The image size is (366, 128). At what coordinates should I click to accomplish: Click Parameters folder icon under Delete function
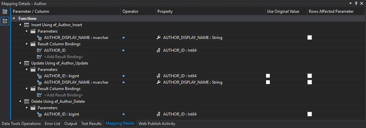33,108
